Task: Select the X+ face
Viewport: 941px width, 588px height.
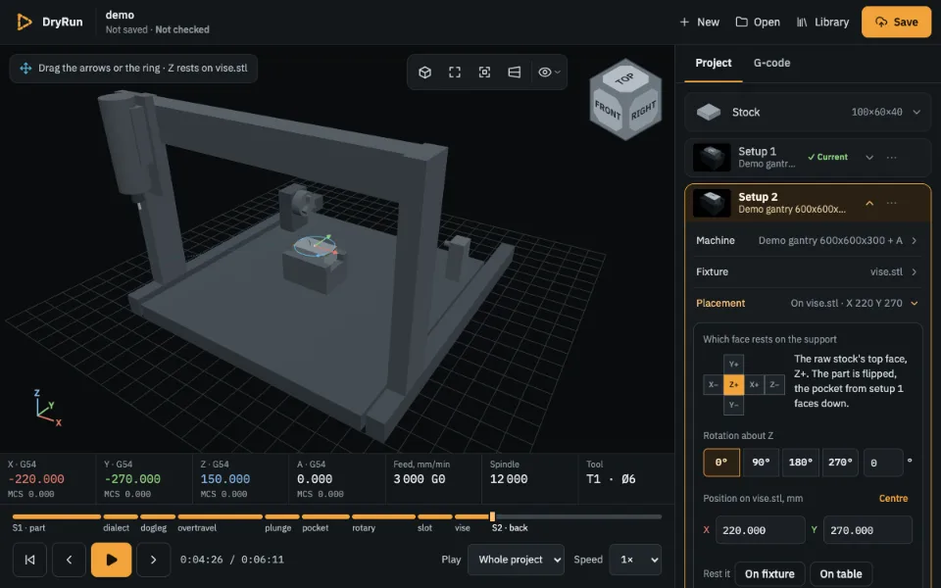Action: pyautogui.click(x=754, y=384)
